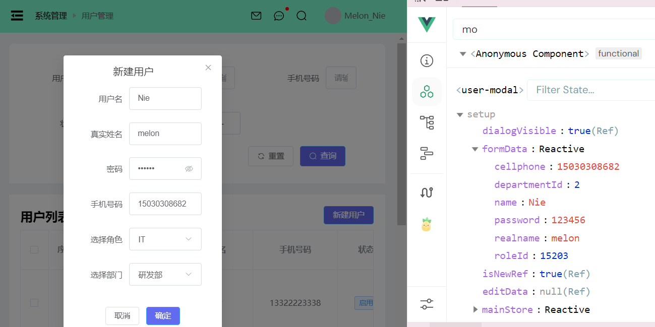Click the roleId value 15203
The image size is (655, 327).
[x=554, y=256]
